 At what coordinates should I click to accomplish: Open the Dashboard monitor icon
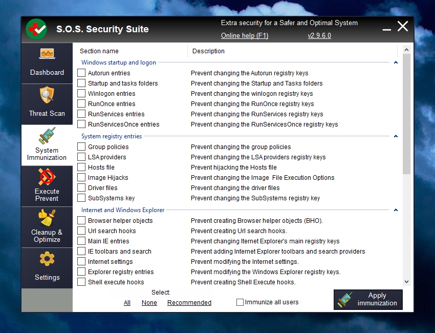point(47,54)
